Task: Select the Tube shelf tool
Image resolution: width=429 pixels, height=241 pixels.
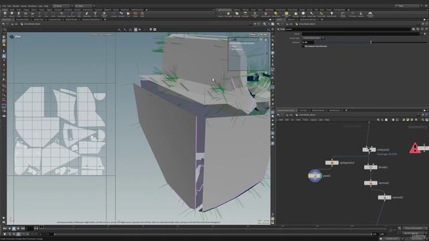Action: [19, 14]
